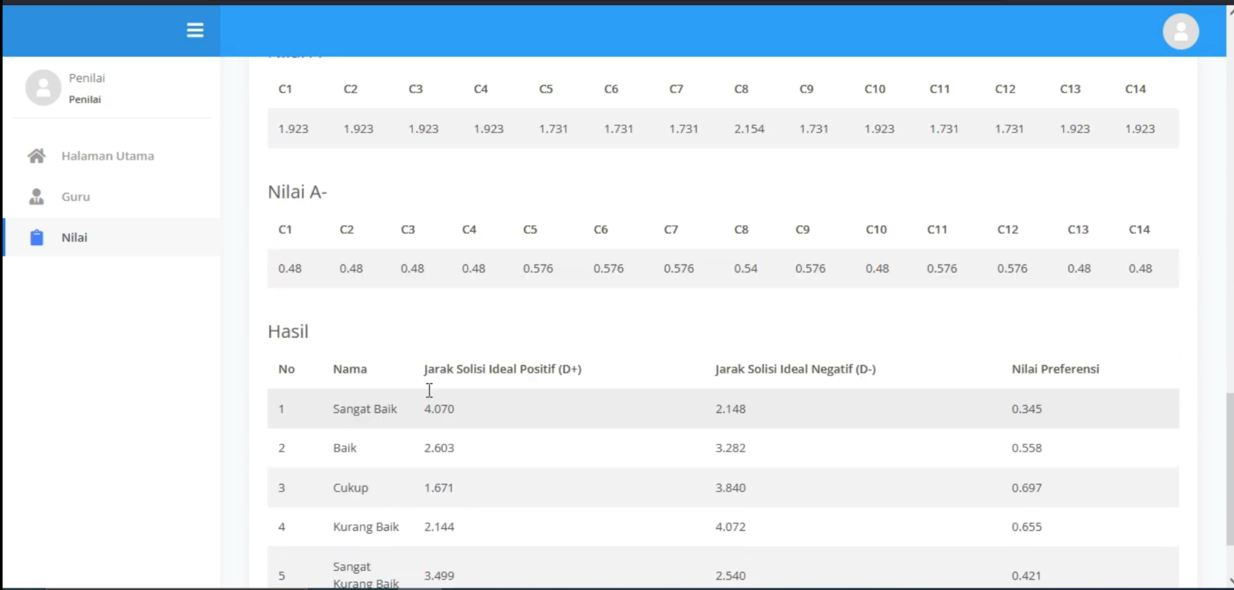Click the D+ value 3.499
The width and height of the screenshot is (1234, 590).
[x=439, y=575]
